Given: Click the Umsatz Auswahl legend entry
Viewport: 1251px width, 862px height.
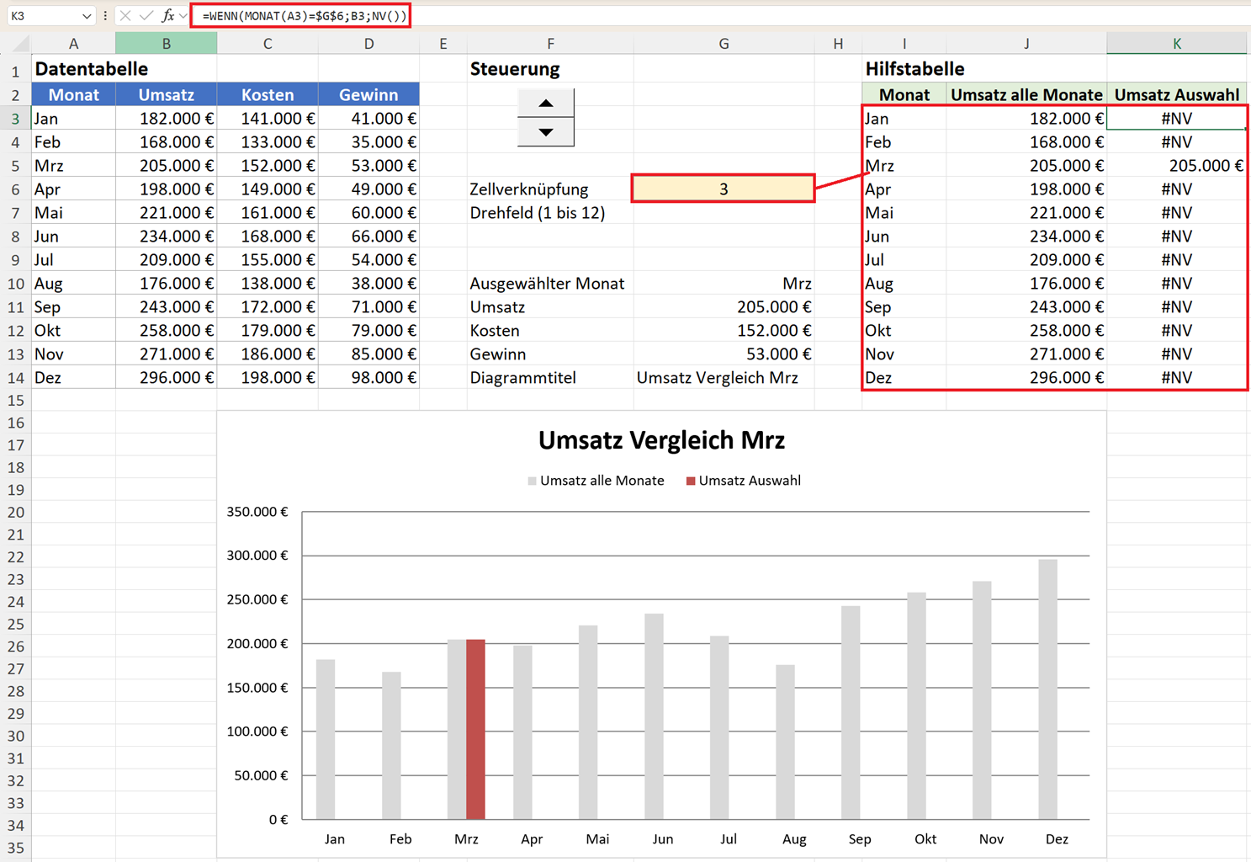Looking at the screenshot, I should (743, 481).
